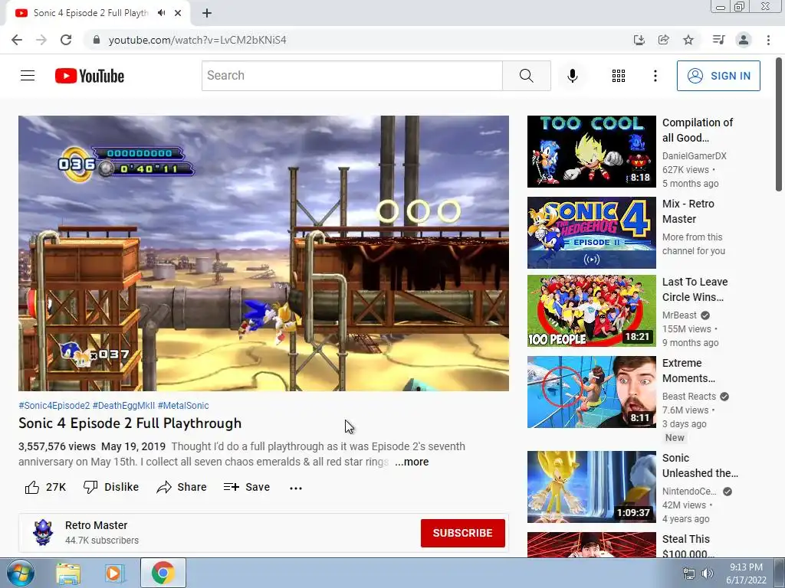Focus the YouTube search field
785x588 pixels.
pyautogui.click(x=352, y=76)
